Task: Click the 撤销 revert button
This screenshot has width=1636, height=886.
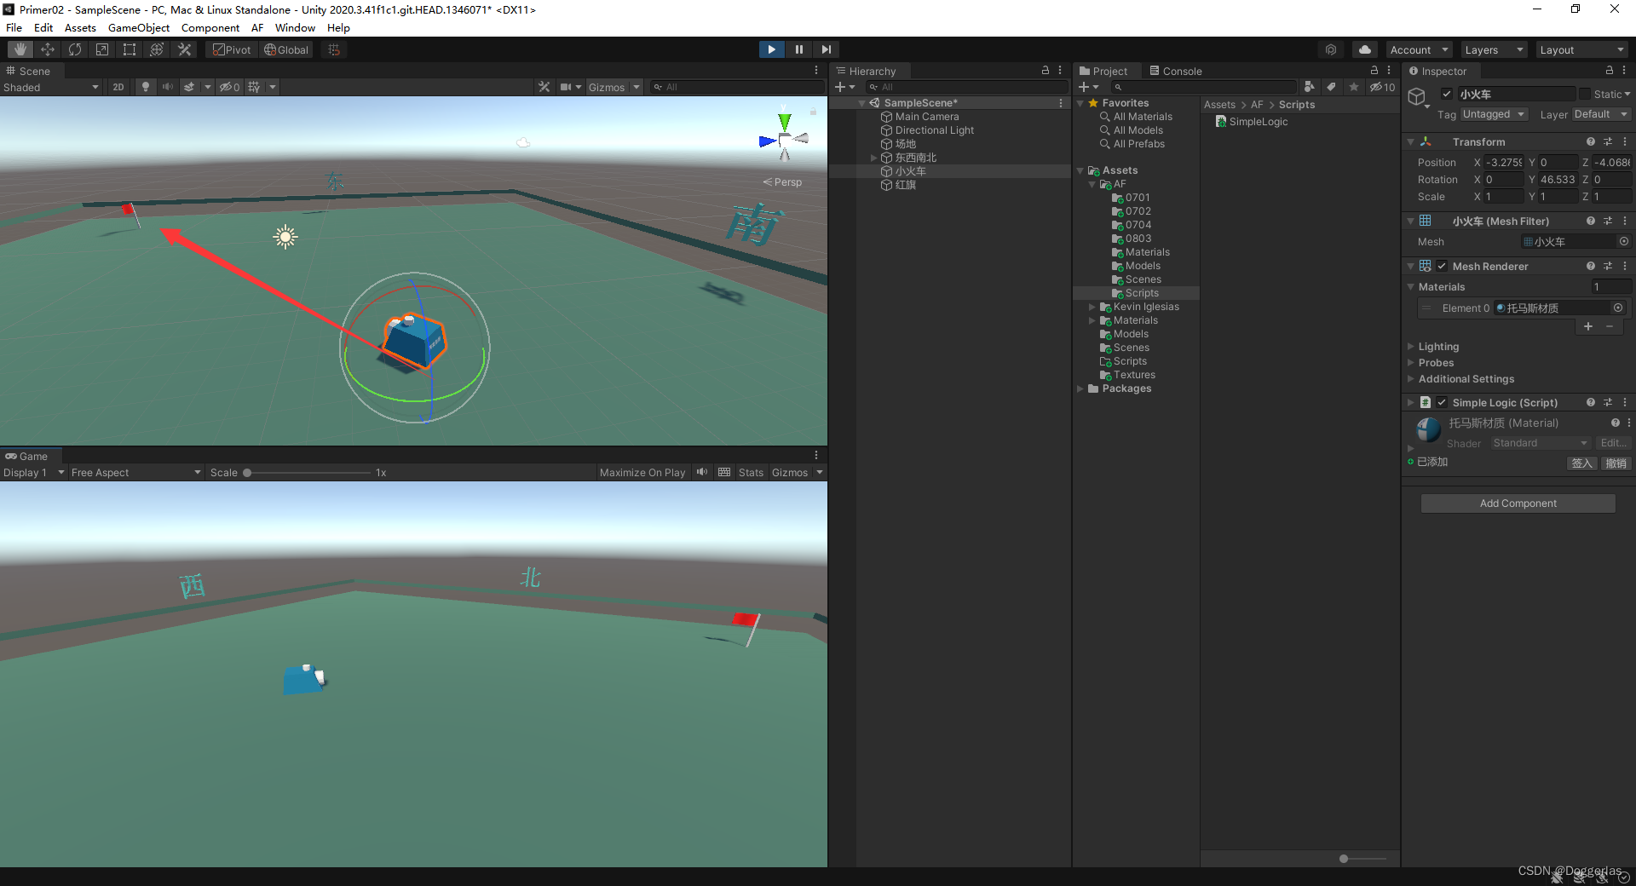Action: pyautogui.click(x=1616, y=463)
